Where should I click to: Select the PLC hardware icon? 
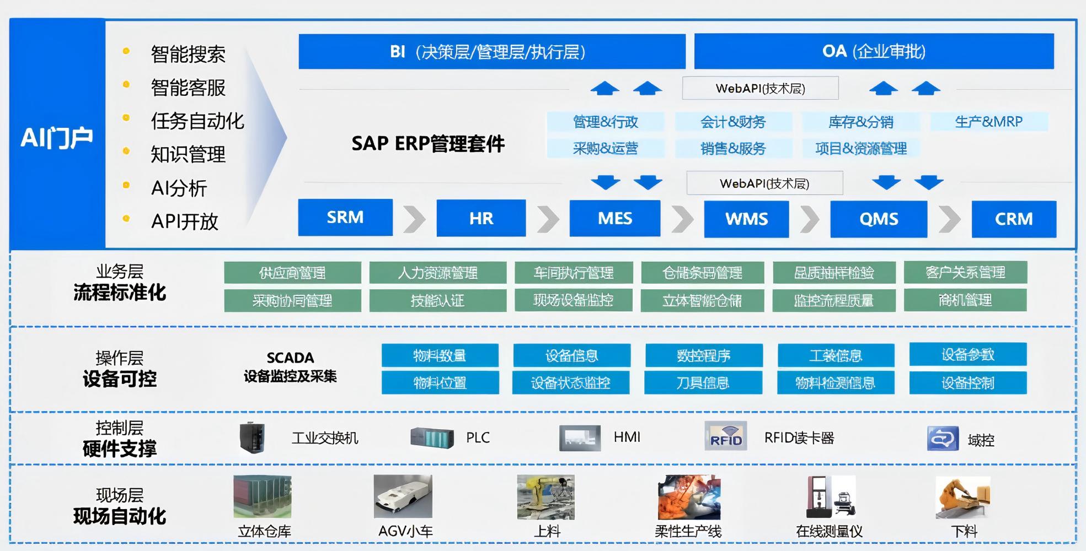point(432,438)
